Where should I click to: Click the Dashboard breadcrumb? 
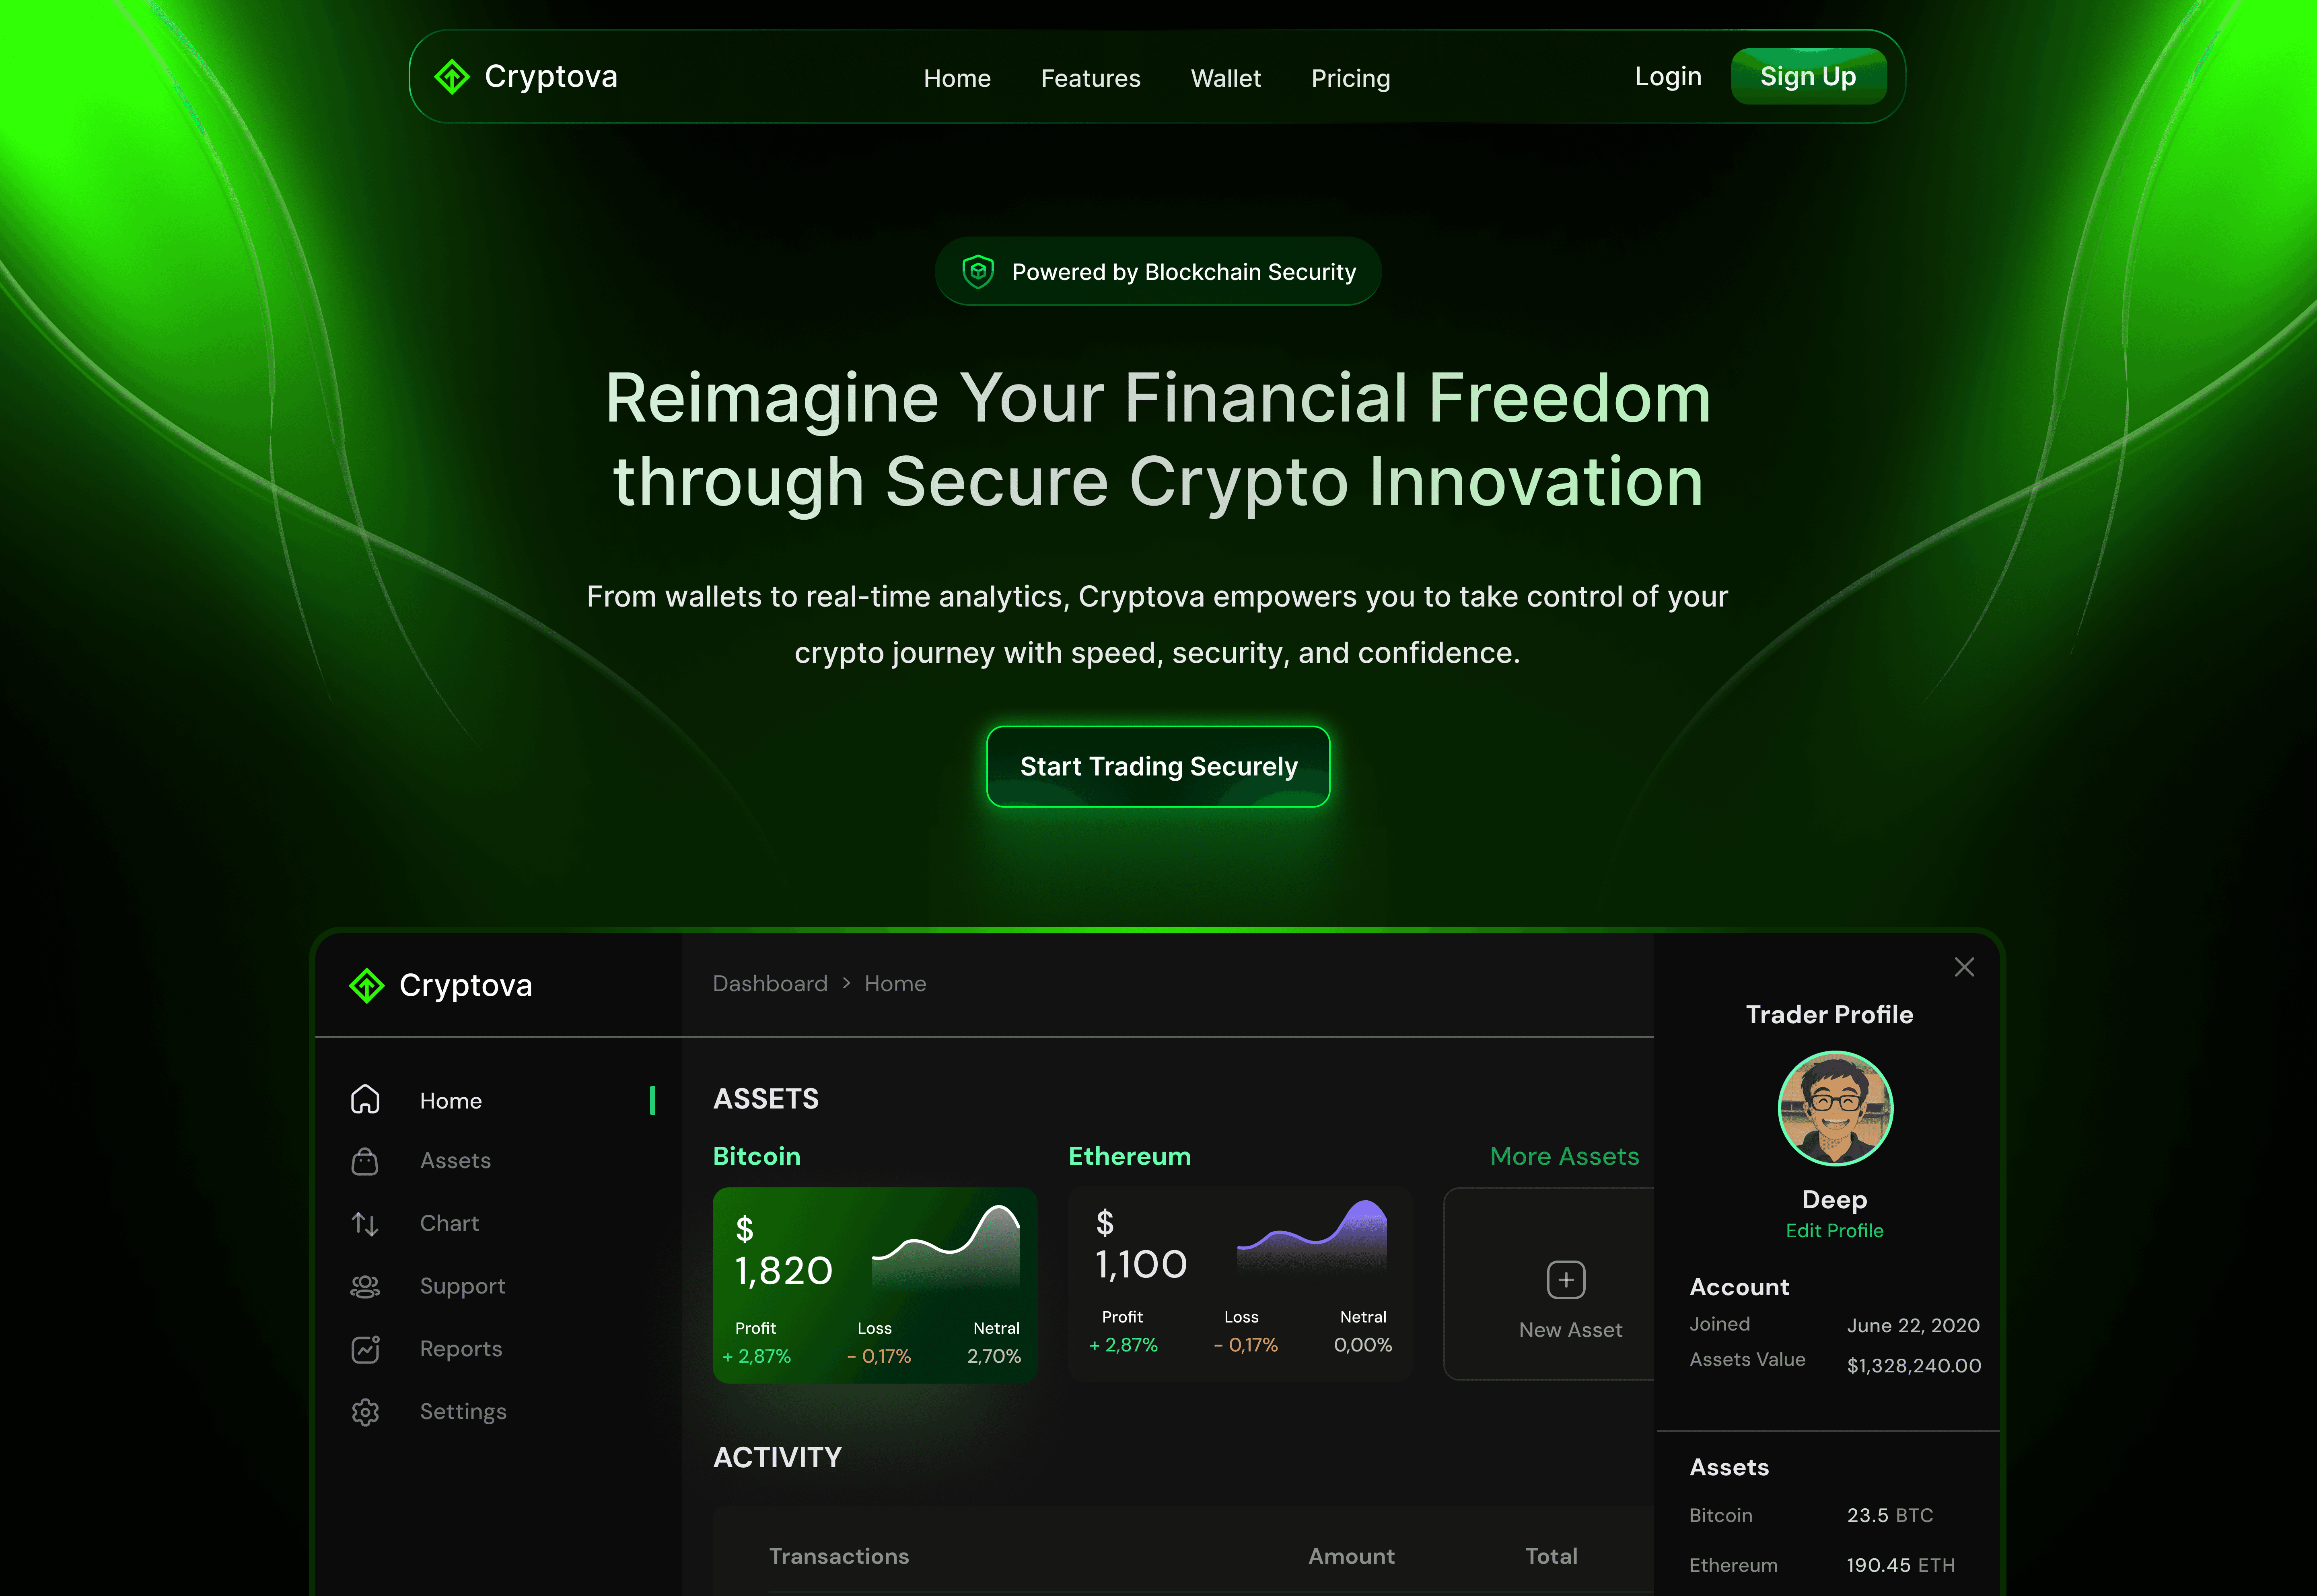coord(770,983)
